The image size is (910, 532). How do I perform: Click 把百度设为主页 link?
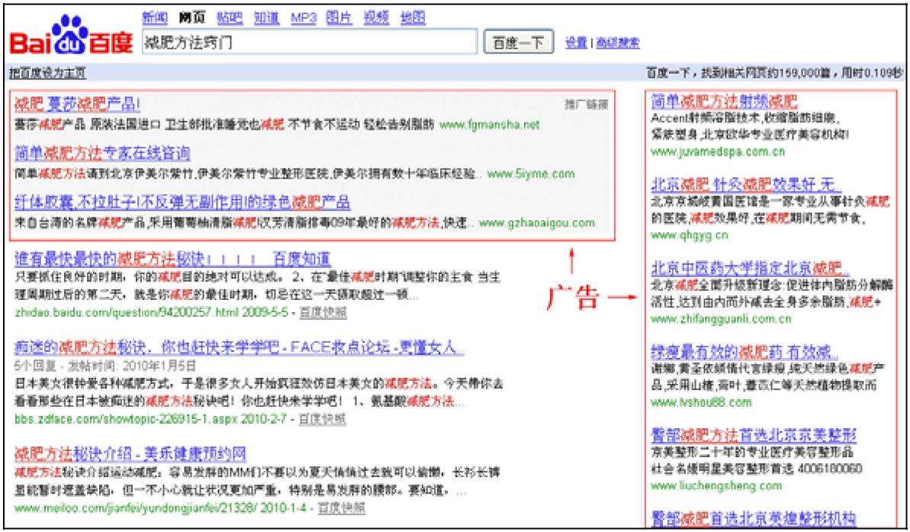(47, 73)
